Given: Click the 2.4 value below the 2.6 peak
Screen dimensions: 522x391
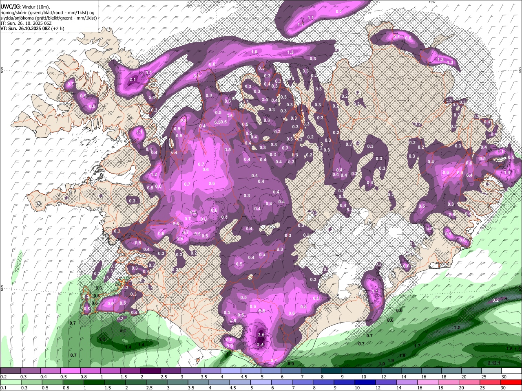Looking at the screenshot, I should [260, 345].
